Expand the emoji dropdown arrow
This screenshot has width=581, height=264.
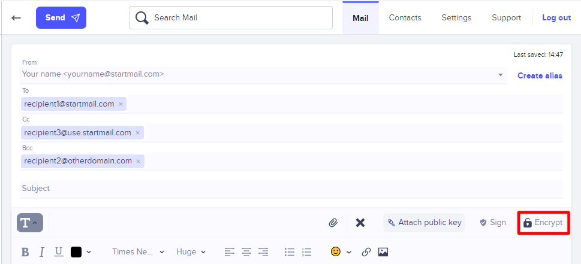pyautogui.click(x=349, y=252)
